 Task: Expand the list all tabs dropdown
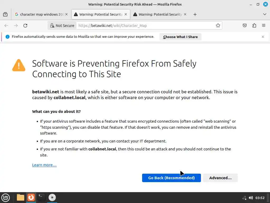pos(265,14)
